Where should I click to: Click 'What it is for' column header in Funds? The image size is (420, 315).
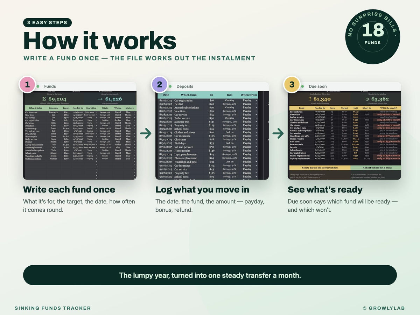click(x=36, y=108)
